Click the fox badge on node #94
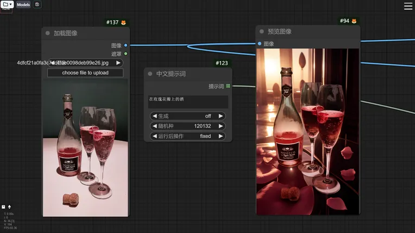The width and height of the screenshot is (415, 233). tap(354, 21)
